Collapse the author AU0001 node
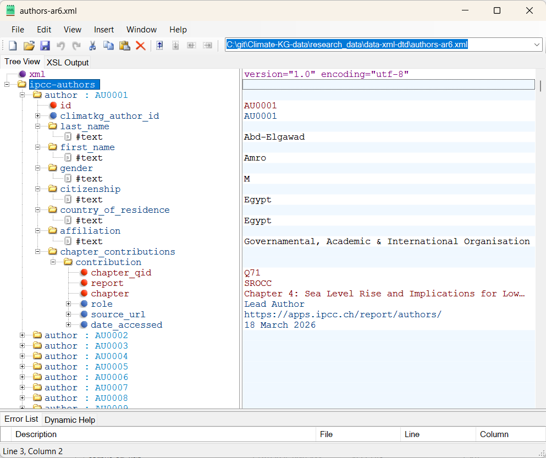The image size is (546, 458). 23,95
